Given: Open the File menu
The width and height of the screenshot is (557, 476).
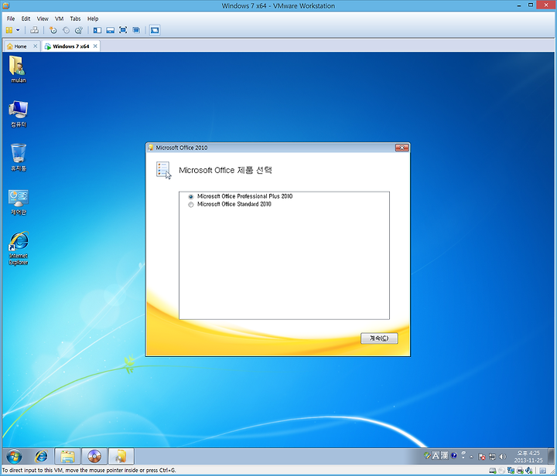Looking at the screenshot, I should point(11,19).
